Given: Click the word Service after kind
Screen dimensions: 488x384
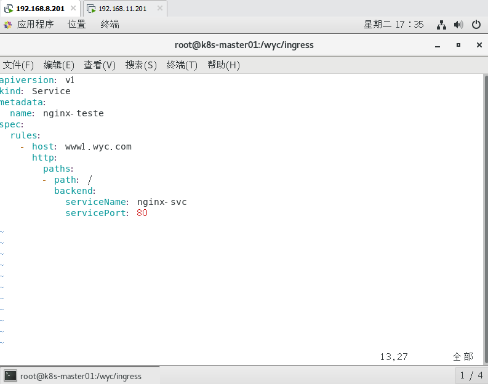Looking at the screenshot, I should (x=51, y=91).
